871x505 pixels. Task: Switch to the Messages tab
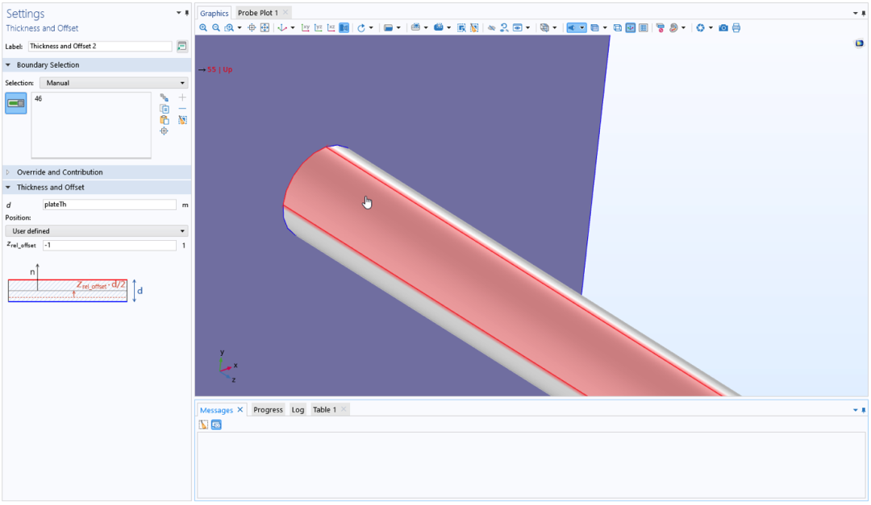pyautogui.click(x=216, y=410)
